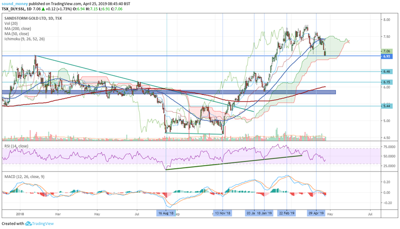400x229 pixels.
Task: Click the 4.50 price axis value
Action: (x=387, y=138)
